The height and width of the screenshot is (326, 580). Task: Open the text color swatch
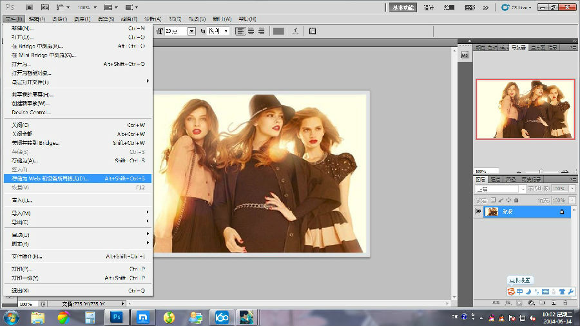(278, 31)
